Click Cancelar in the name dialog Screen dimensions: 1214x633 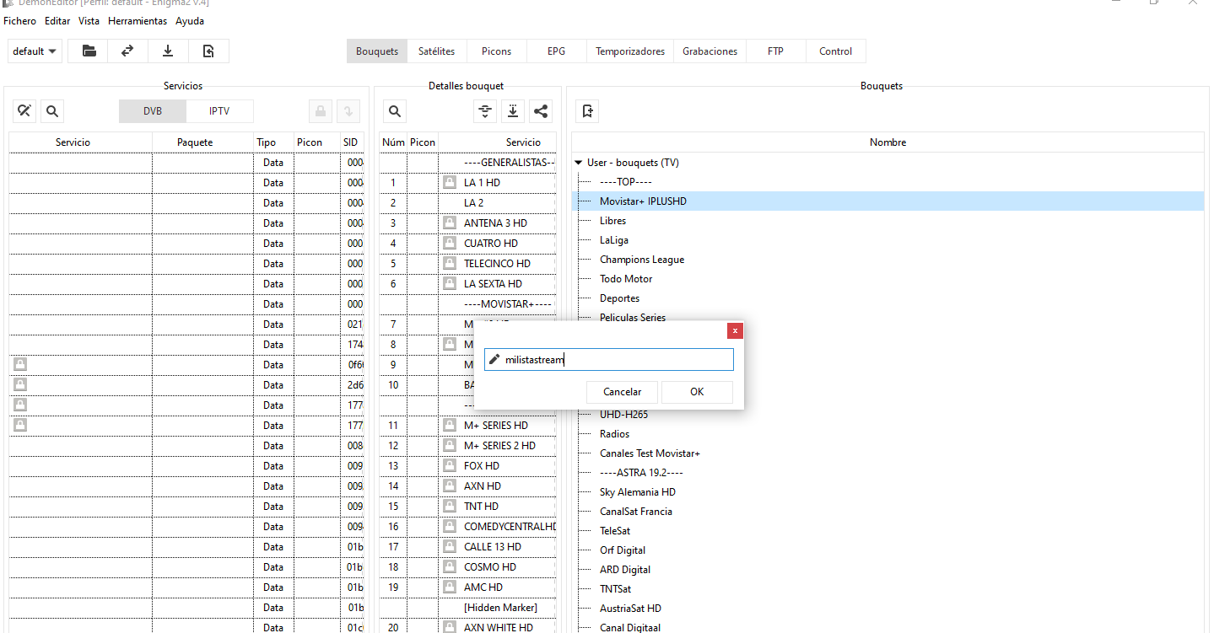(622, 392)
